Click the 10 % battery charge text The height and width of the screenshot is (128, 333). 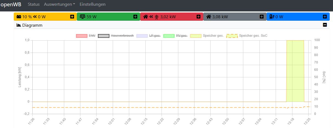[x=27, y=17]
